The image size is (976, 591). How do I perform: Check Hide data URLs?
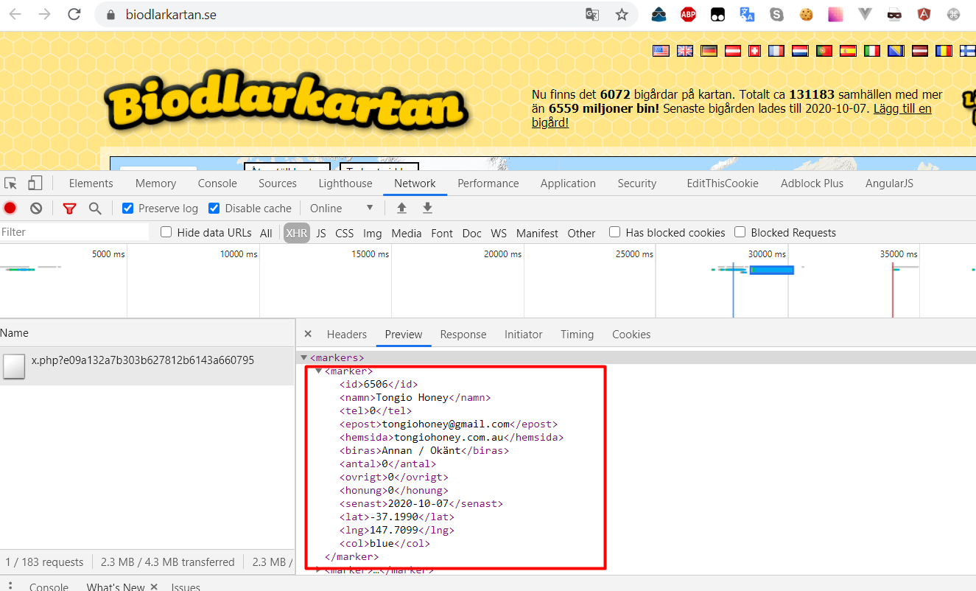[166, 232]
